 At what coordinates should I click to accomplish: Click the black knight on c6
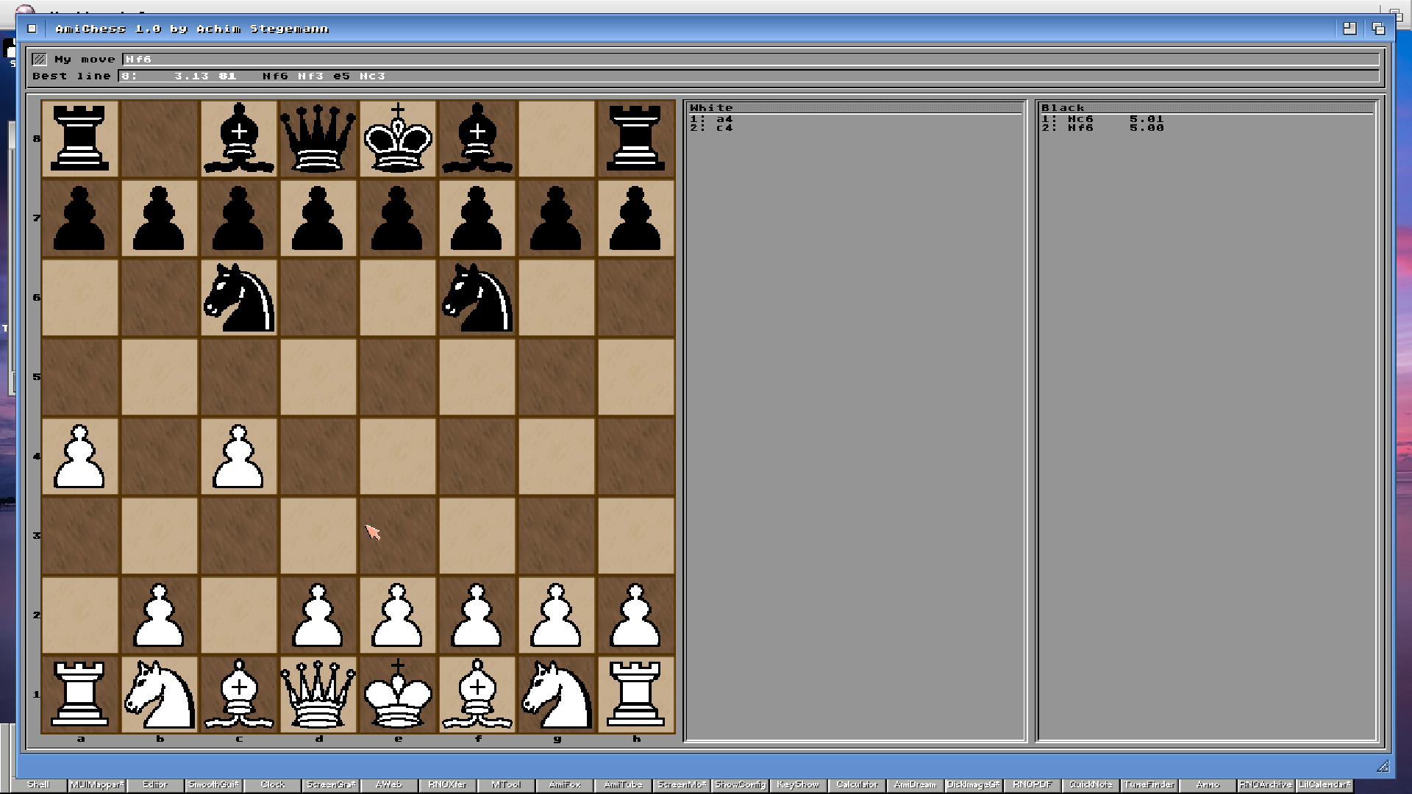[238, 298]
